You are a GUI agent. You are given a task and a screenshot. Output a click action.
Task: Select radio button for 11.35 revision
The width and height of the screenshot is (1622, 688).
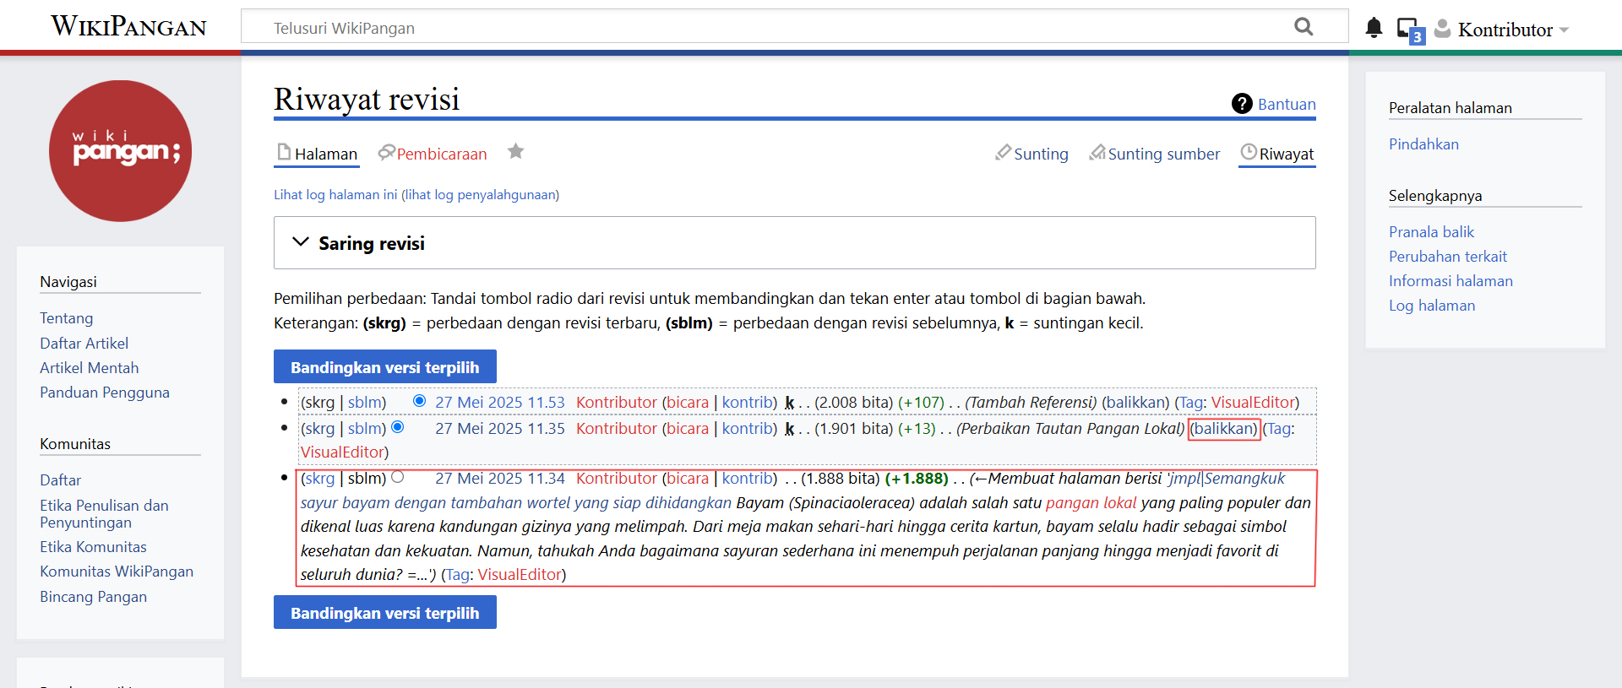(x=398, y=427)
